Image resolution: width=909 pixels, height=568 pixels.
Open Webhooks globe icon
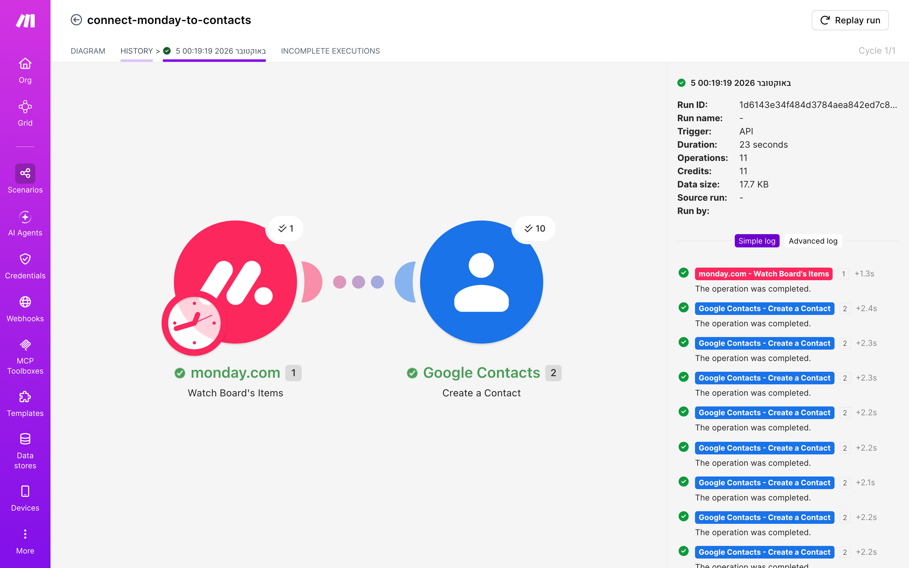pos(25,302)
